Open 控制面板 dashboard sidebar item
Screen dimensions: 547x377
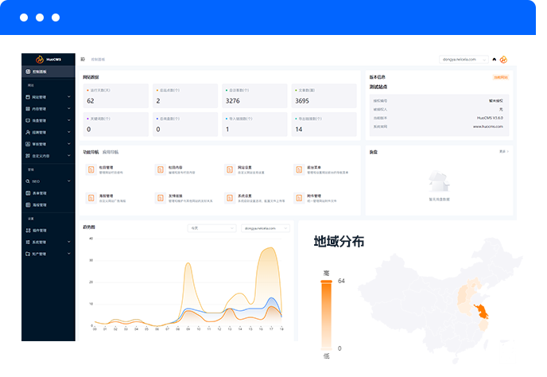coord(48,72)
